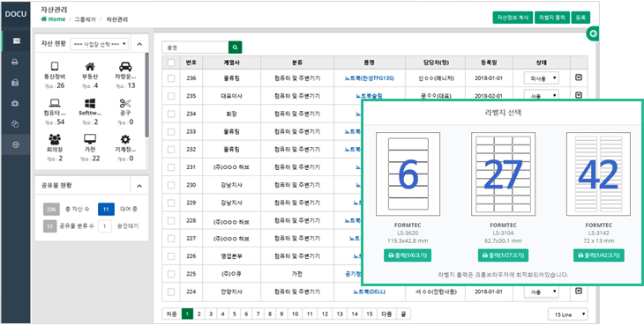Select the 회의실 people icon
644x325 pixels.
pos(55,139)
